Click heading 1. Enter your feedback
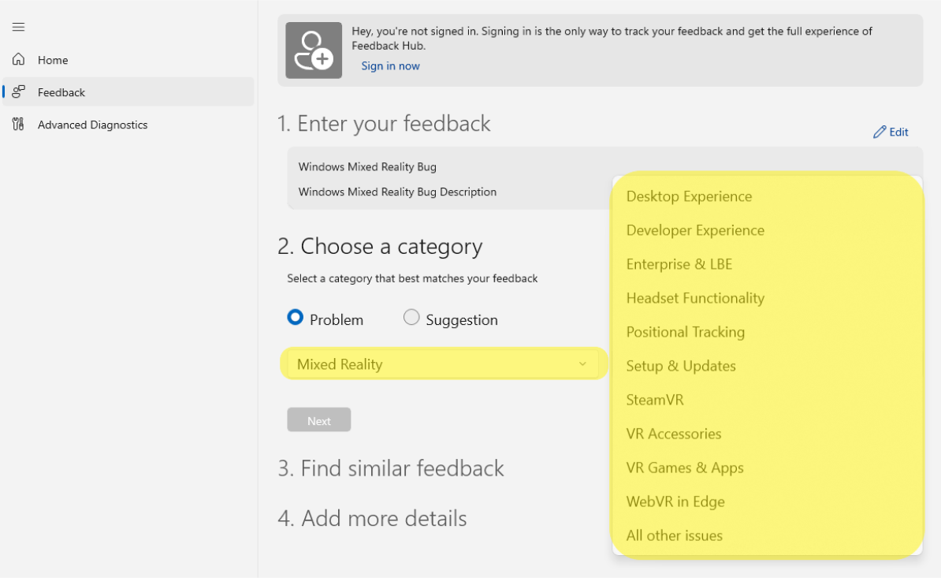This screenshot has width=941, height=578. coord(384,124)
